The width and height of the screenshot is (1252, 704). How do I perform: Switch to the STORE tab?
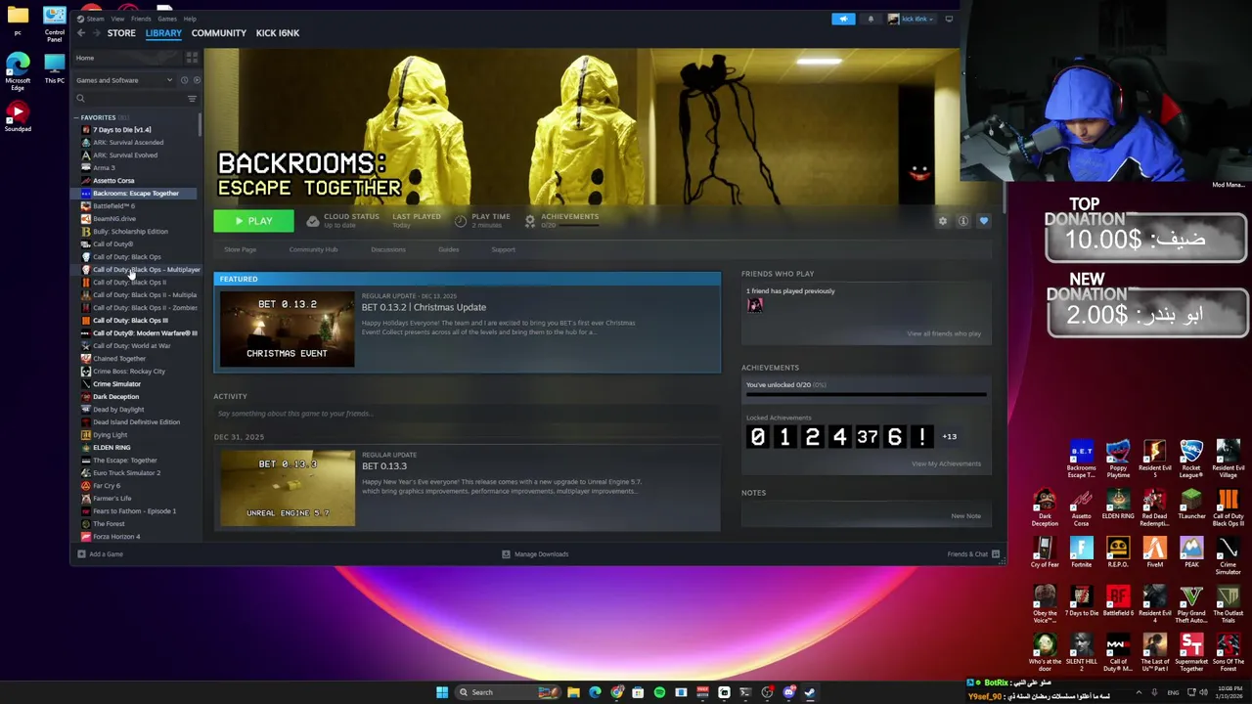point(121,33)
